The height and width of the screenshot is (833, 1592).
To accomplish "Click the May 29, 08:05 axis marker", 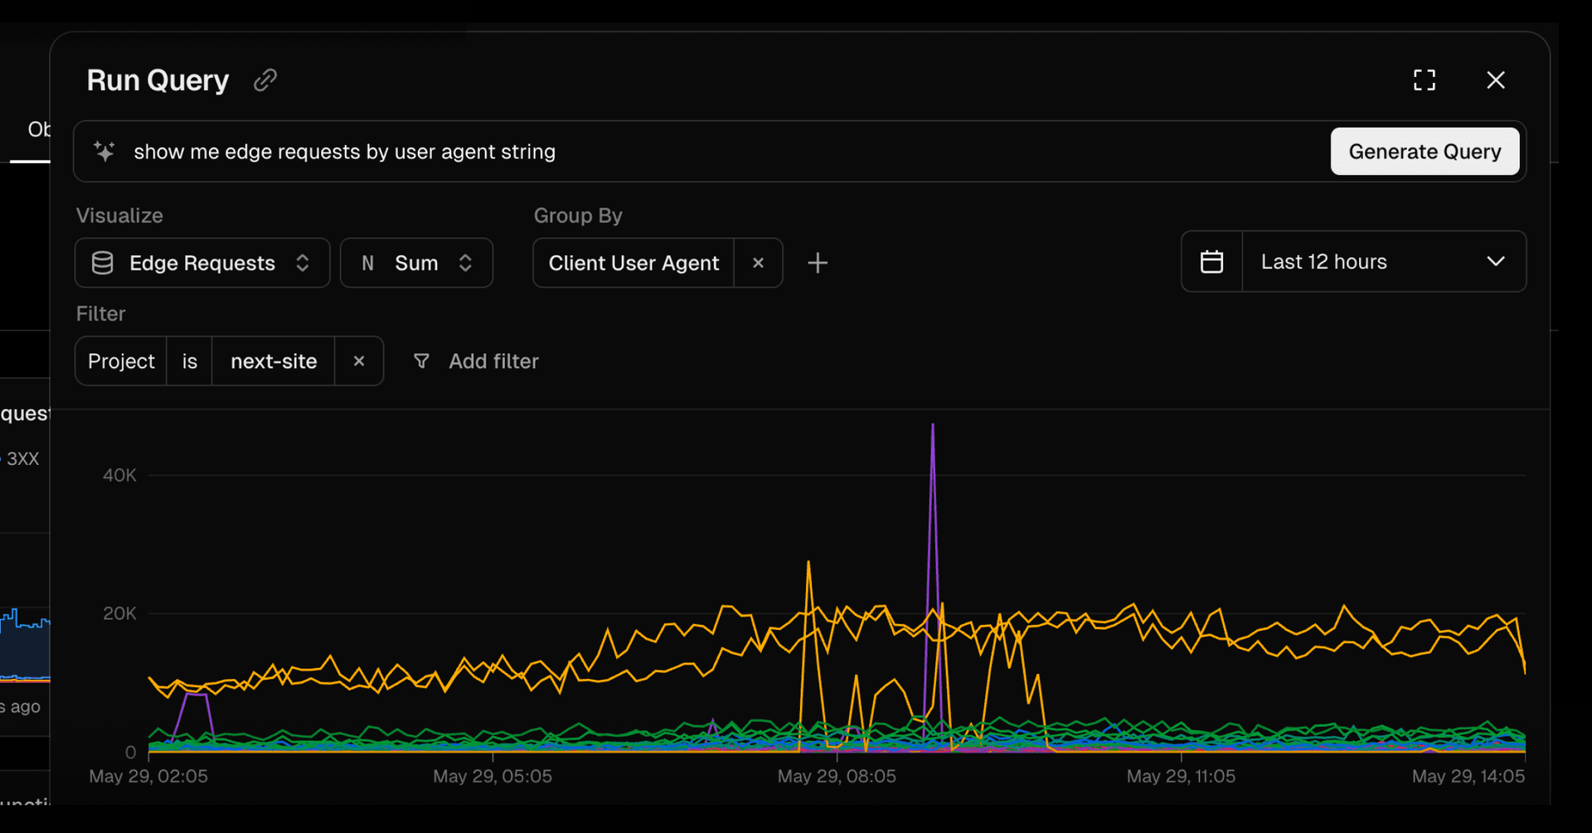I will point(837,776).
